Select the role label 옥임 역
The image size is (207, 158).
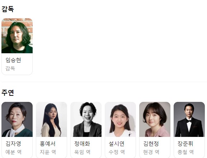(83, 152)
